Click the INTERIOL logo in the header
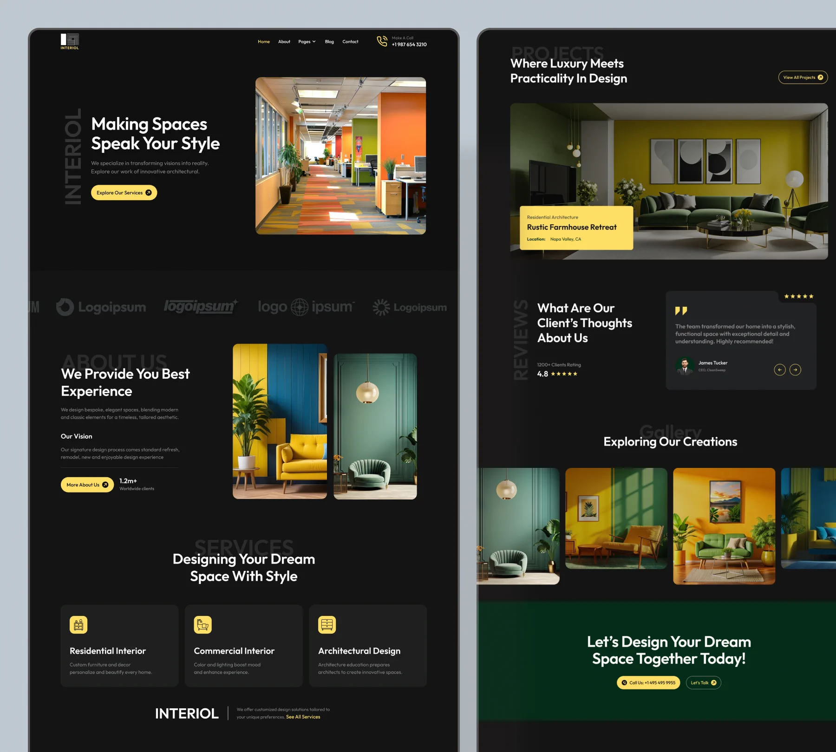This screenshot has height=752, width=836. point(70,41)
